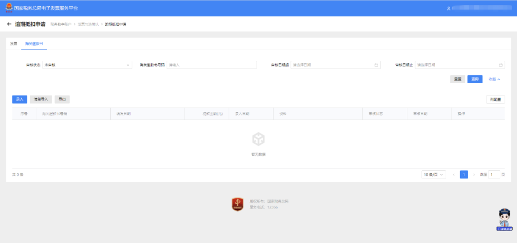This screenshot has width=517, height=243.
Task: Go to previous page with left arrow
Action: click(x=454, y=175)
